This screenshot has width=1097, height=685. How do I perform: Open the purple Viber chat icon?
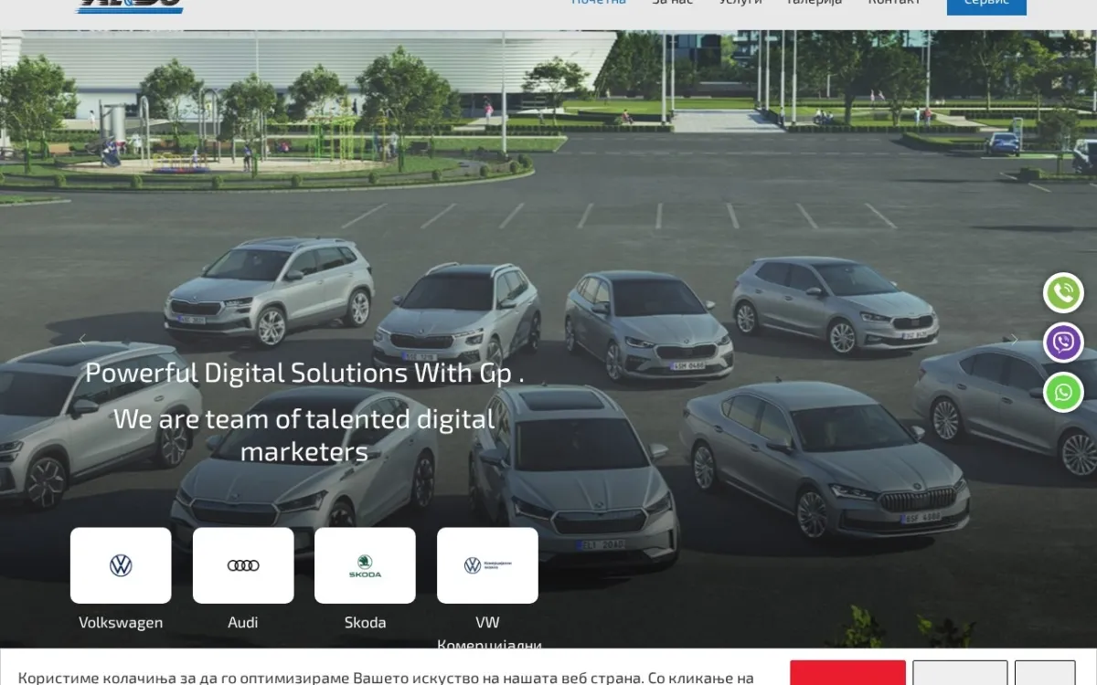(1063, 342)
